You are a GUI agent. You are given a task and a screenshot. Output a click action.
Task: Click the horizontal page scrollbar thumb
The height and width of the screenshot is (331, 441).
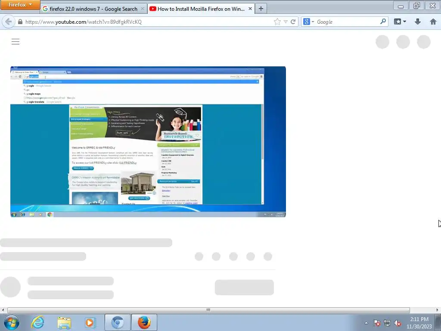tap(208, 310)
